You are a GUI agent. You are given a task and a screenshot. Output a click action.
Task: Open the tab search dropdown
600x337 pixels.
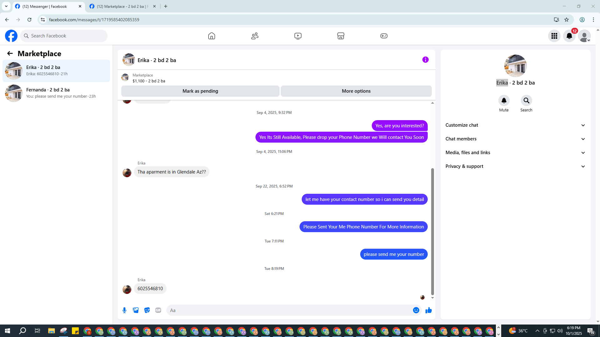click(x=6, y=6)
